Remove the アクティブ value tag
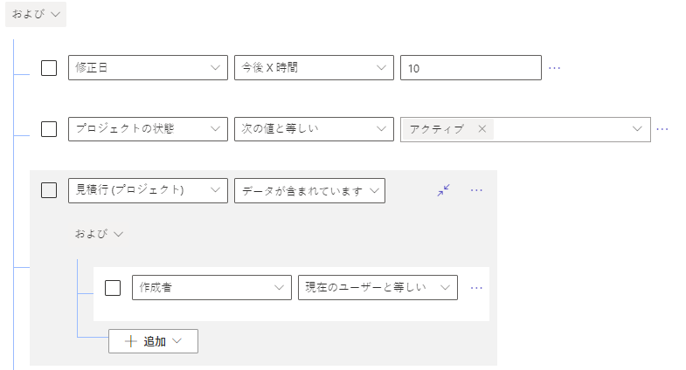686x370 pixels. point(482,129)
